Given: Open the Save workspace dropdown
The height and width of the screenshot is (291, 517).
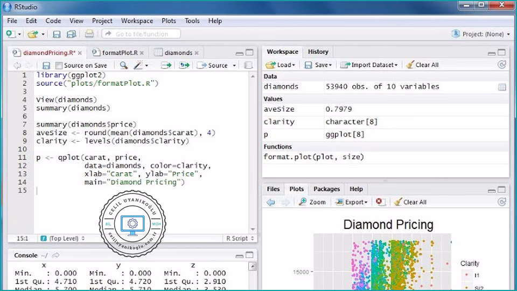Looking at the screenshot, I should coord(318,65).
